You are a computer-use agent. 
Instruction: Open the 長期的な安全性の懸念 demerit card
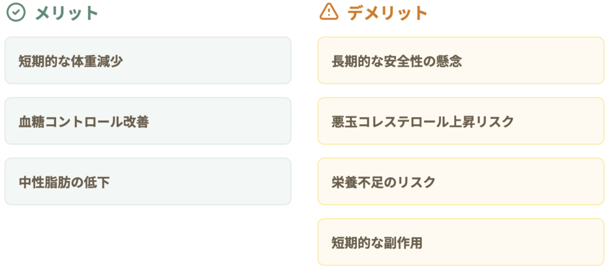click(461, 61)
